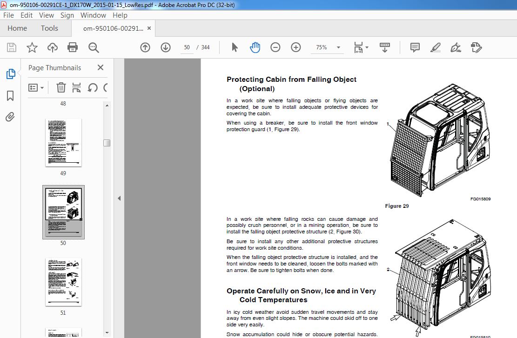Image resolution: width=517 pixels, height=338 pixels.
Task: Click the 'Page Thumbnails' panel title
Action: pyautogui.click(x=55, y=67)
